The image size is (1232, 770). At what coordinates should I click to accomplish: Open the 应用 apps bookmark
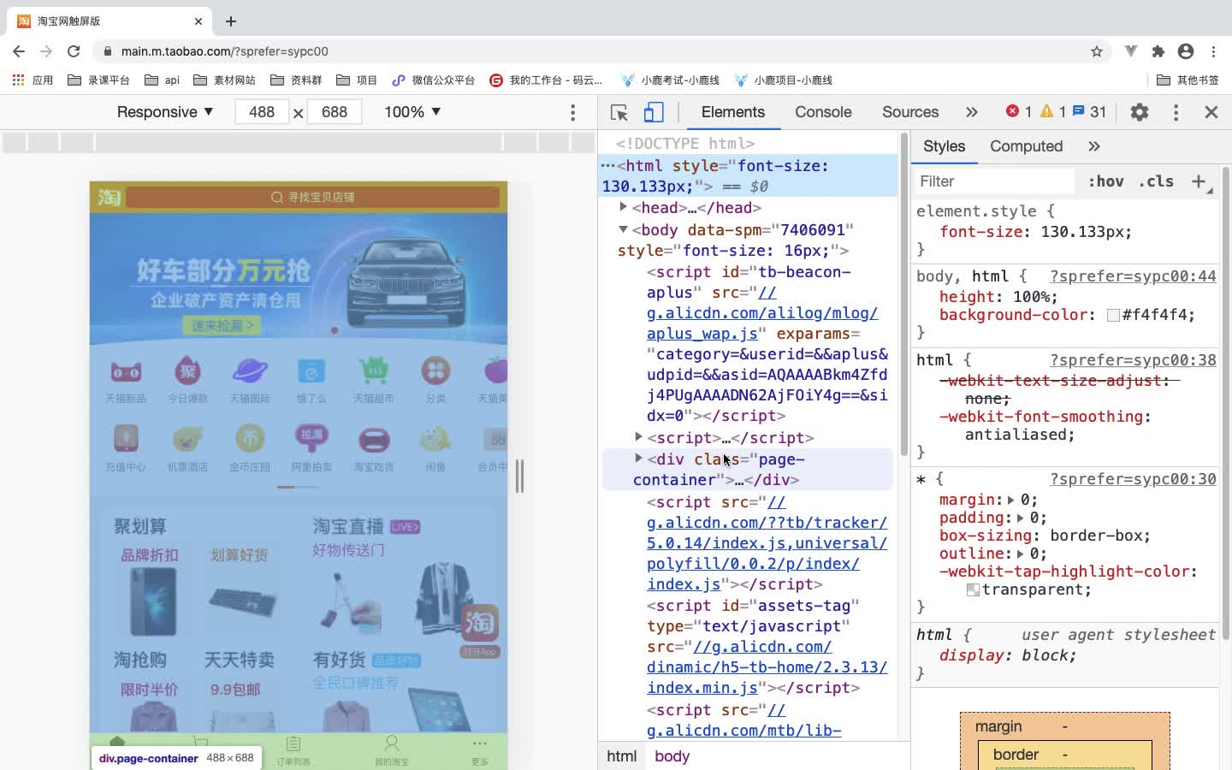coord(33,80)
